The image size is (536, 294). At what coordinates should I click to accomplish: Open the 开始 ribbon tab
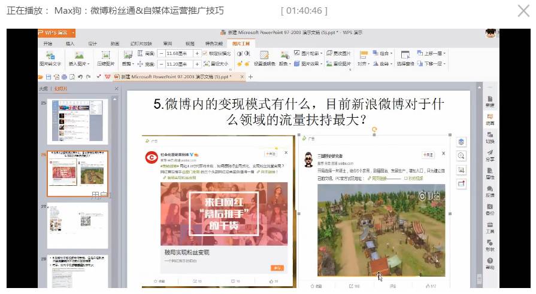click(48, 44)
